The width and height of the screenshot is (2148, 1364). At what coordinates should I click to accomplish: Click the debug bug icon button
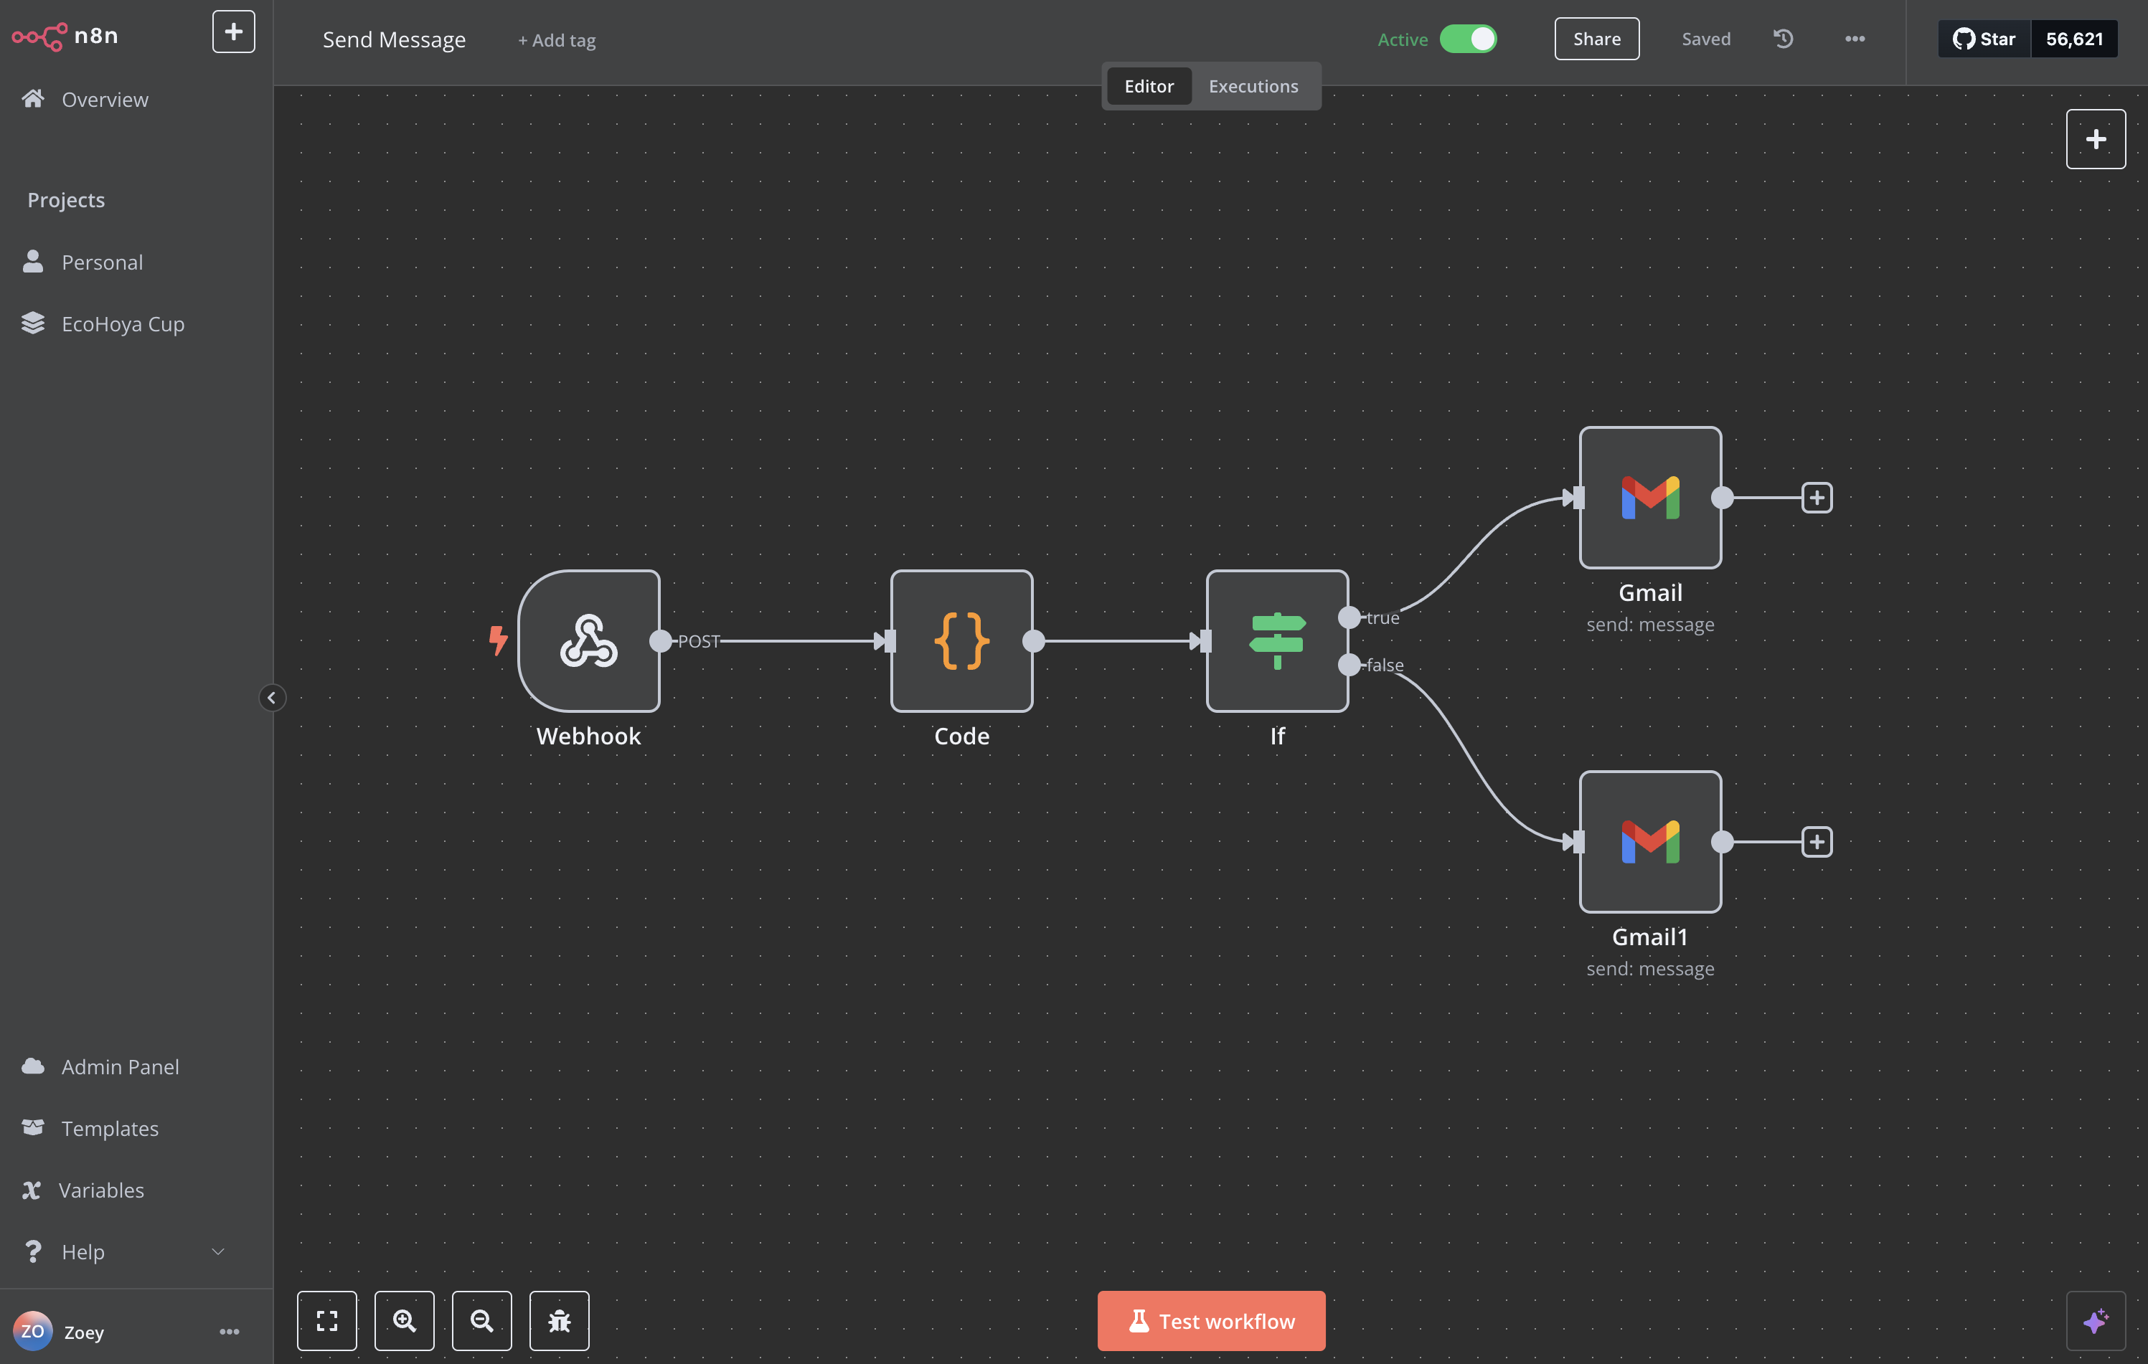(560, 1320)
